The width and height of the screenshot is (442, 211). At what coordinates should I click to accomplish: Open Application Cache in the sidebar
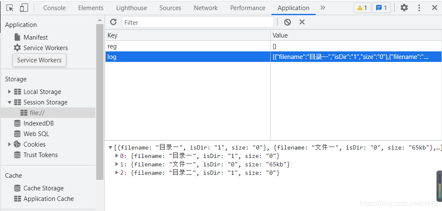(x=49, y=199)
